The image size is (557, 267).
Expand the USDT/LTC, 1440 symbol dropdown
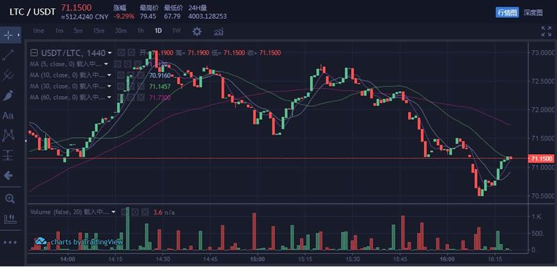(110, 53)
